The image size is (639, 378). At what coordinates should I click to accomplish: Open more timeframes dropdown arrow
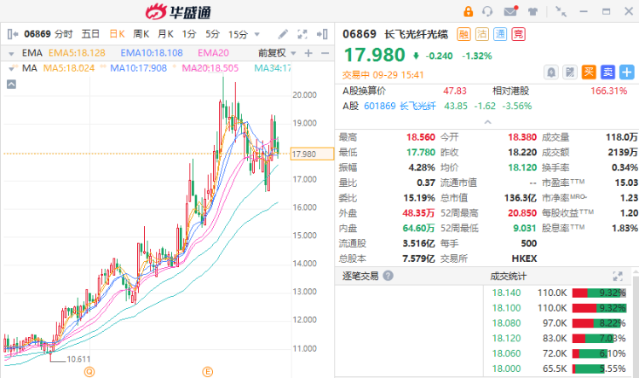(x=257, y=35)
